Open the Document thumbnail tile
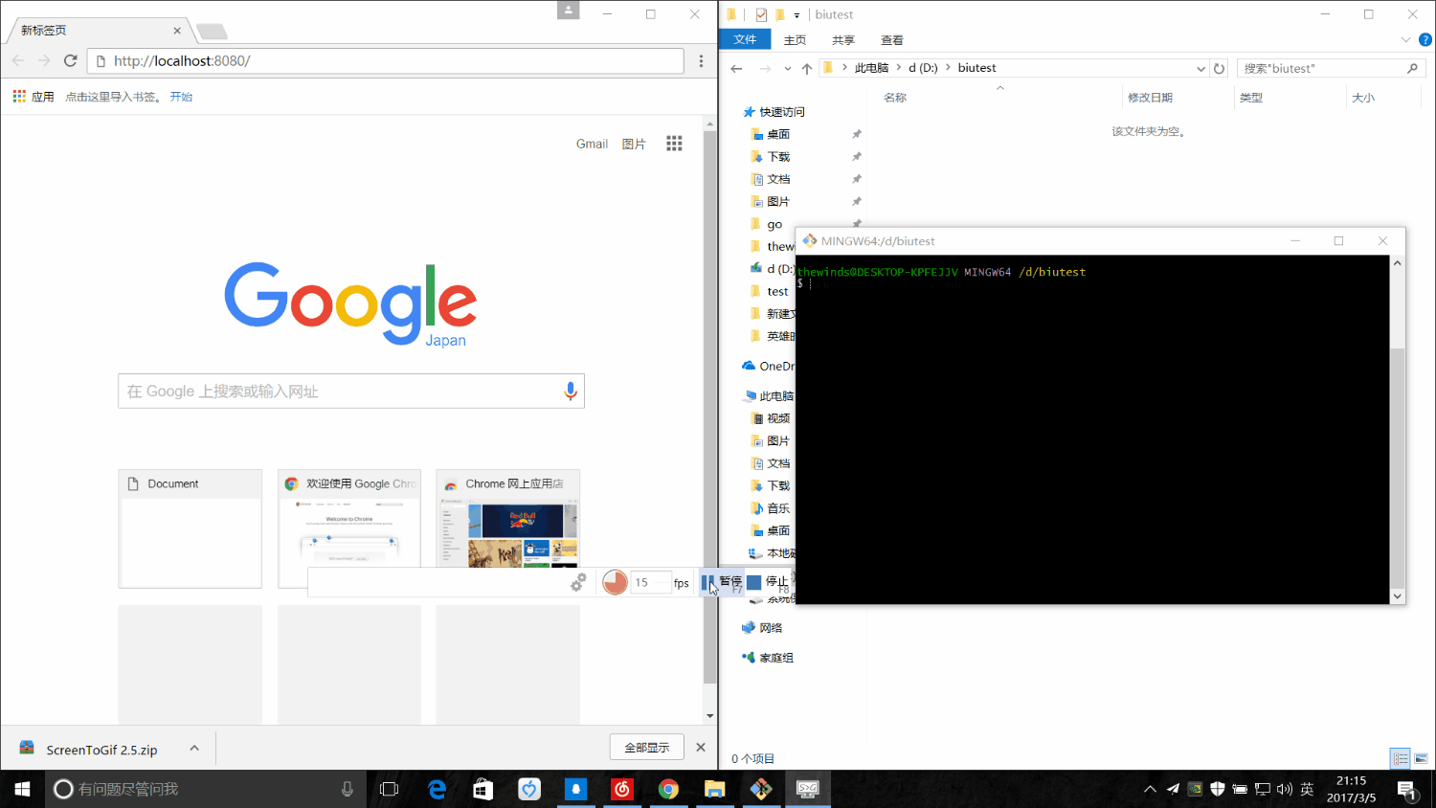 190,528
